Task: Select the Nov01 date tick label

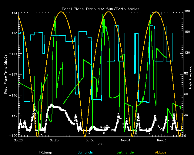Action: (x=126, y=140)
